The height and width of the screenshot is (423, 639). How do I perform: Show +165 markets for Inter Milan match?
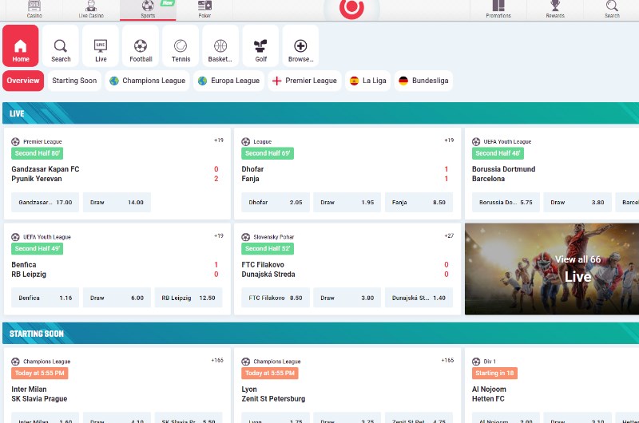click(x=217, y=360)
